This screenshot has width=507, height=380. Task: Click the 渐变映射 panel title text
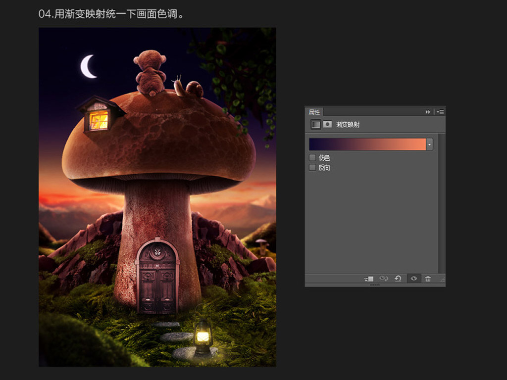(348, 125)
